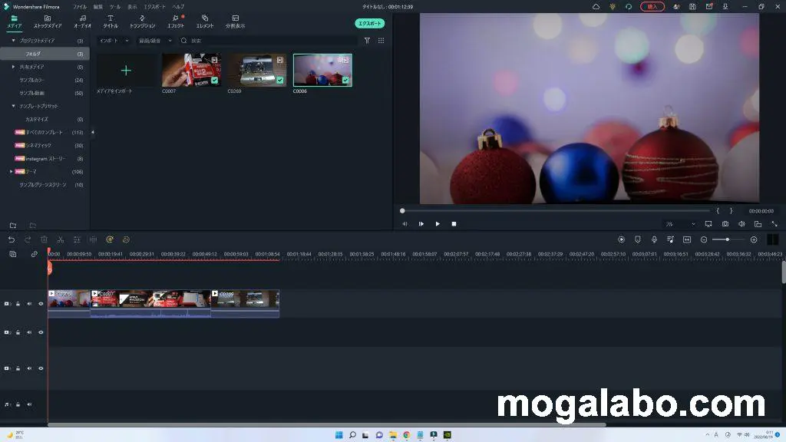Screen dimensions: 786x442
Task: Click the メディアをインポート plus tile
Action: 126,71
